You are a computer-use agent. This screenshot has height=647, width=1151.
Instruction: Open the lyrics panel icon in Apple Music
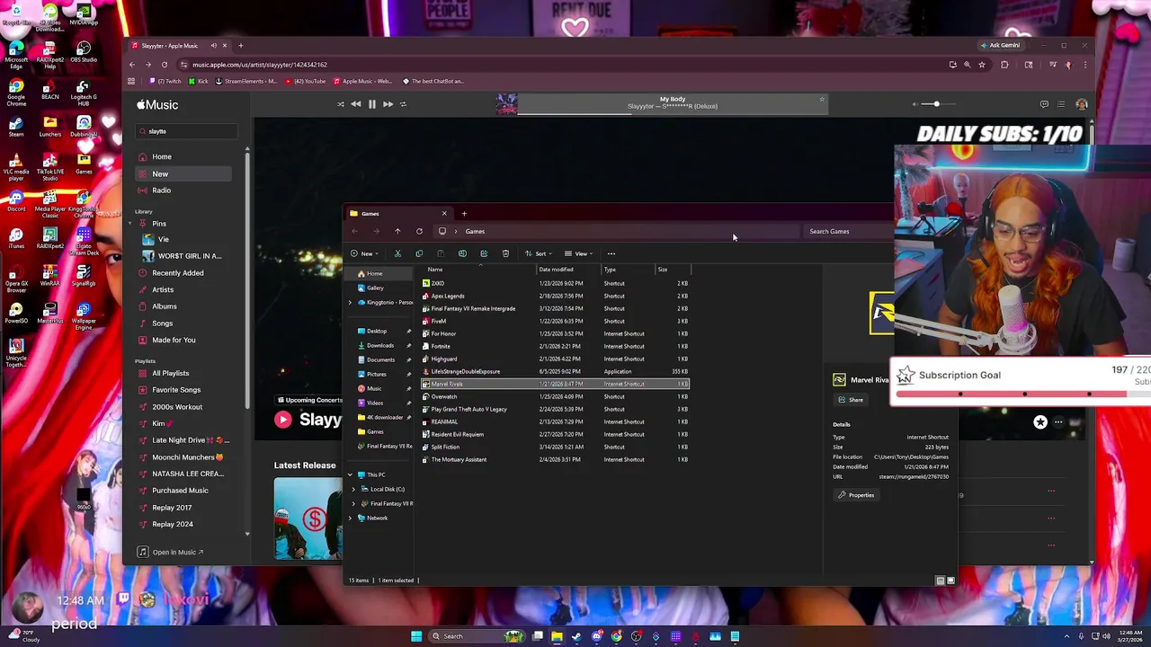point(1044,104)
